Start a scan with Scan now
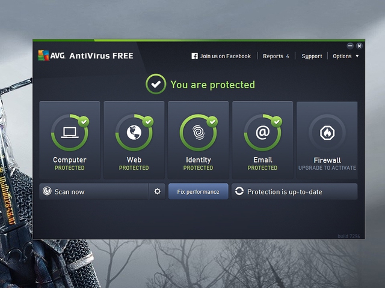The image size is (385, 288). point(94,191)
